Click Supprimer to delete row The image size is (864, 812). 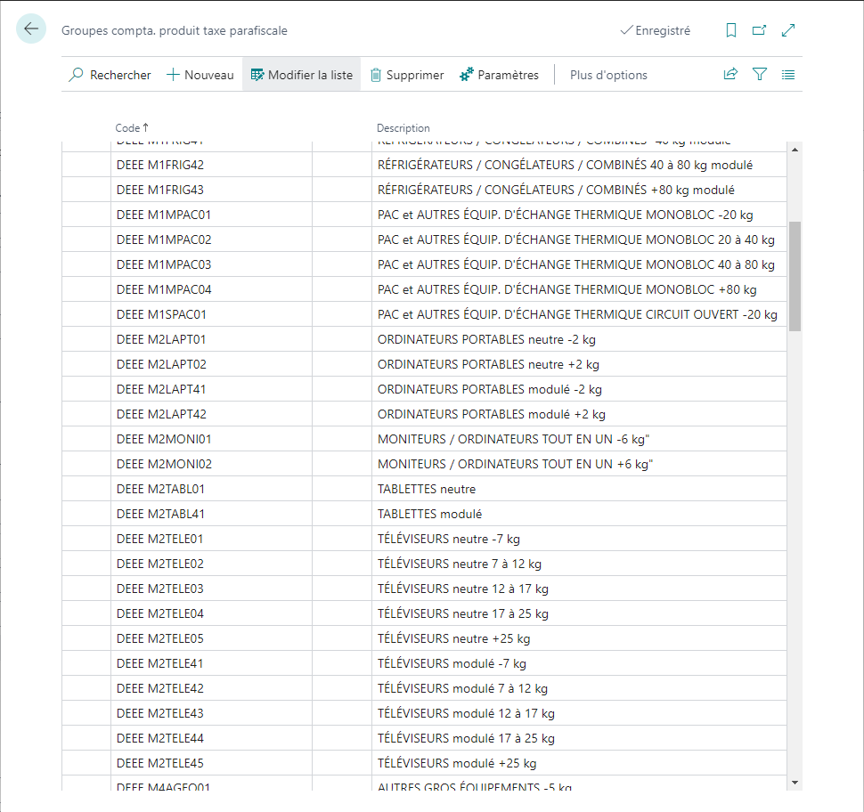pyautogui.click(x=407, y=75)
